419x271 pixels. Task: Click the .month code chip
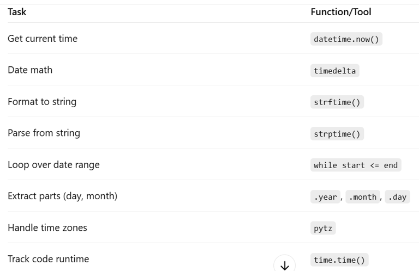pyautogui.click(x=363, y=197)
